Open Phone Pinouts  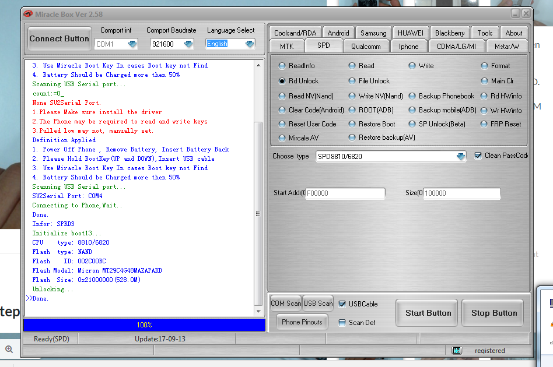302,322
